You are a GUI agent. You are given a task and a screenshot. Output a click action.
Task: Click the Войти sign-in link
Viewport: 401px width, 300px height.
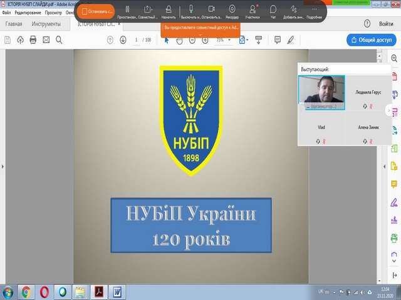click(386, 24)
